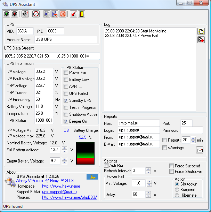Click the send test e-mail envelope button
Screen dimensions: 211x212
click(x=200, y=150)
